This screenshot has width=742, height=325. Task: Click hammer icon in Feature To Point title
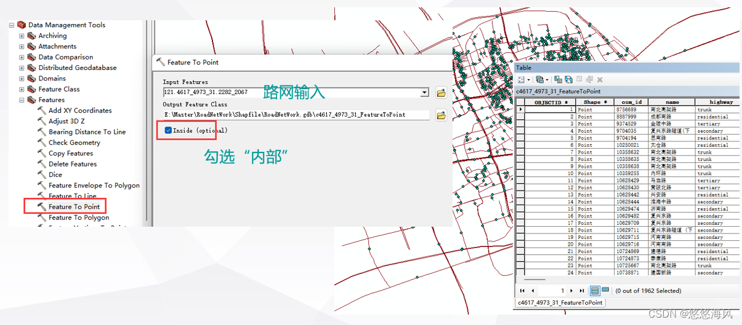161,62
